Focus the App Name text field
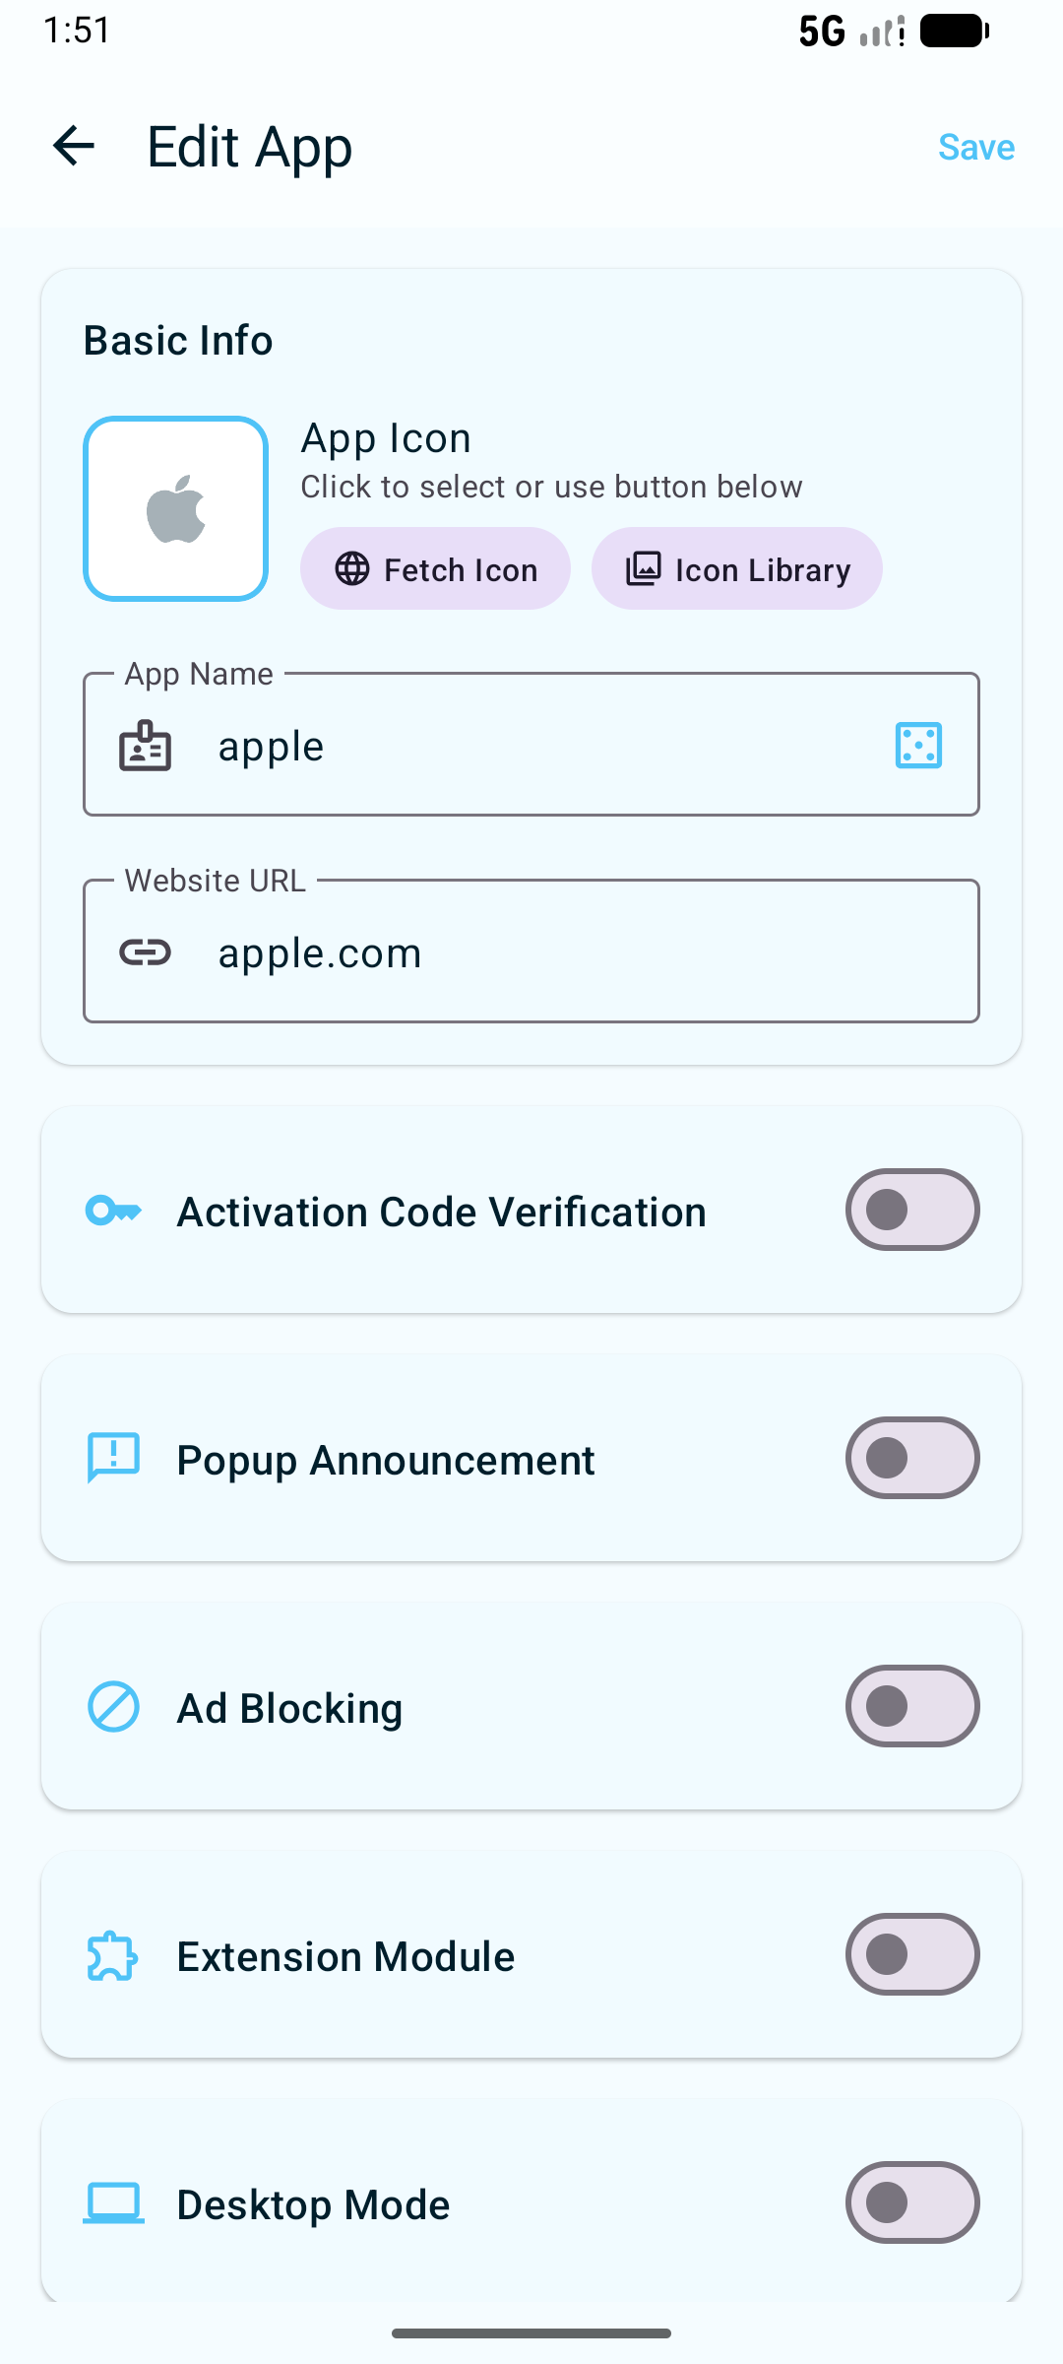 pyautogui.click(x=531, y=746)
